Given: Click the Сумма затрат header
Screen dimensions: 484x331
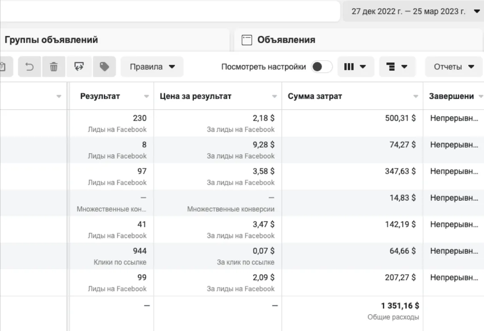Looking at the screenshot, I should [x=315, y=96].
